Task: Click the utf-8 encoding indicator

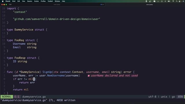Action: tap(152, 97)
